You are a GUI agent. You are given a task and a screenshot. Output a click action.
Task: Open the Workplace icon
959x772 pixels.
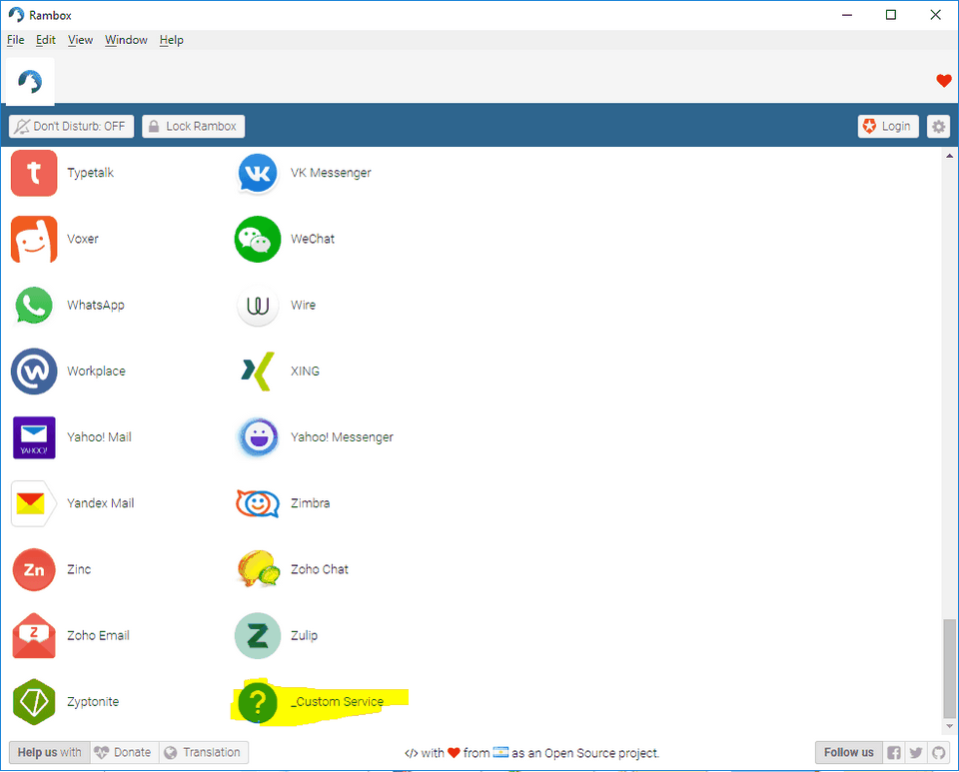[x=34, y=372]
